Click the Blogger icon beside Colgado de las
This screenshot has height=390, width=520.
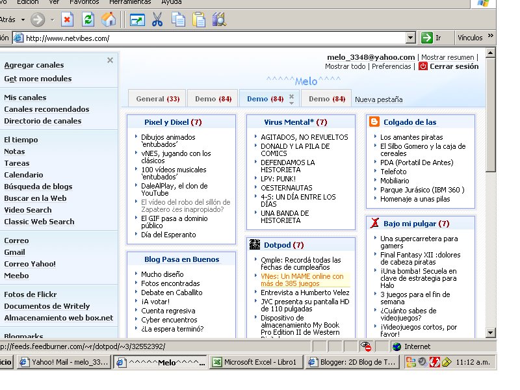[x=374, y=122]
